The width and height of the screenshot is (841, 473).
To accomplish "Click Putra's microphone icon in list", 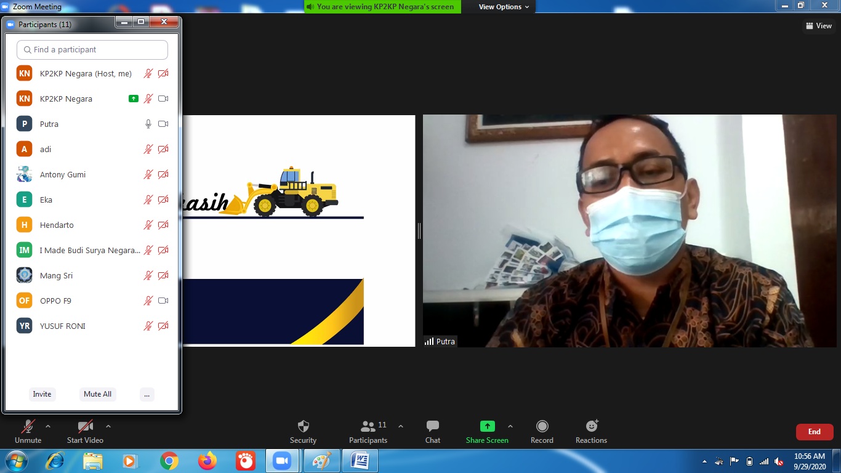I will tap(148, 124).
